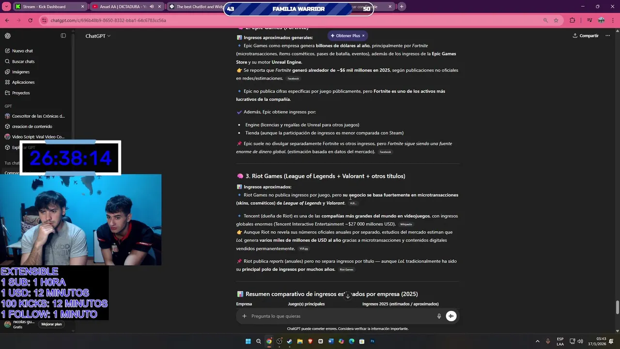Open Brave browser from the taskbar
Viewport: 620px width, 349px height.
click(x=310, y=341)
